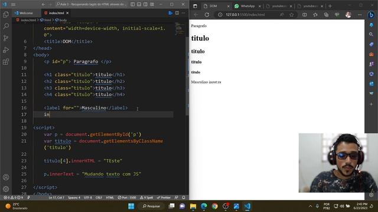Switch to the WhatsApp browser tab
This screenshot has width=378, height=212.
tap(247, 6)
